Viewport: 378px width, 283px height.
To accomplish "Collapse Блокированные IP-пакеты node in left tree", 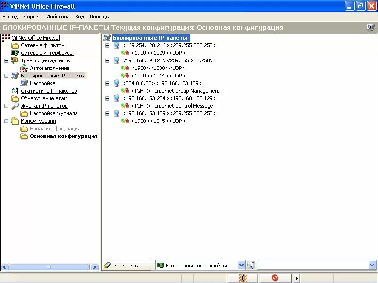I will click(x=7, y=76).
